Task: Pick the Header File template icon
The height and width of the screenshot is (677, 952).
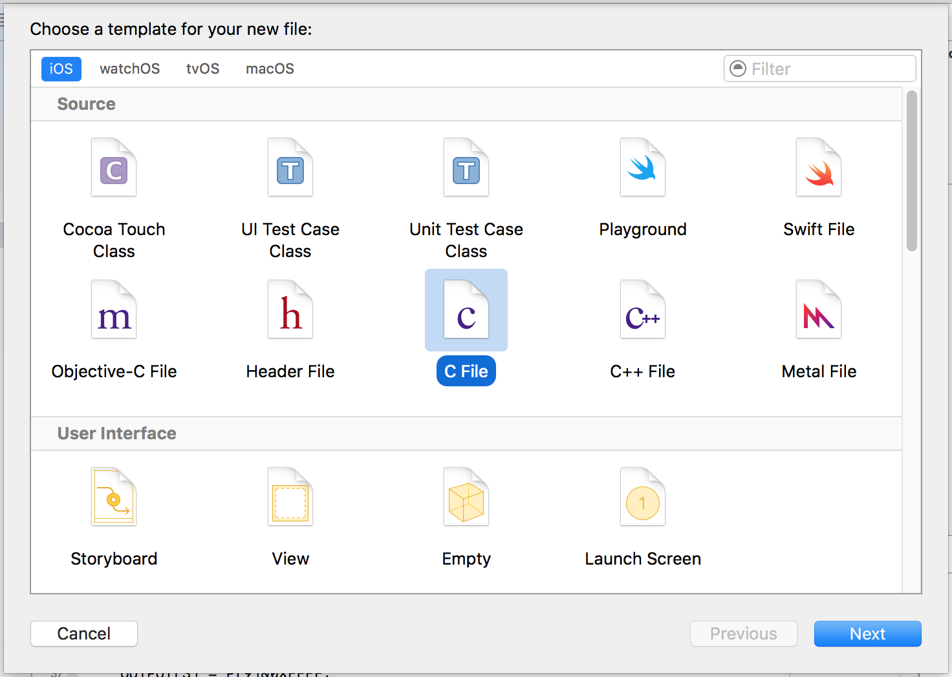Action: point(290,309)
